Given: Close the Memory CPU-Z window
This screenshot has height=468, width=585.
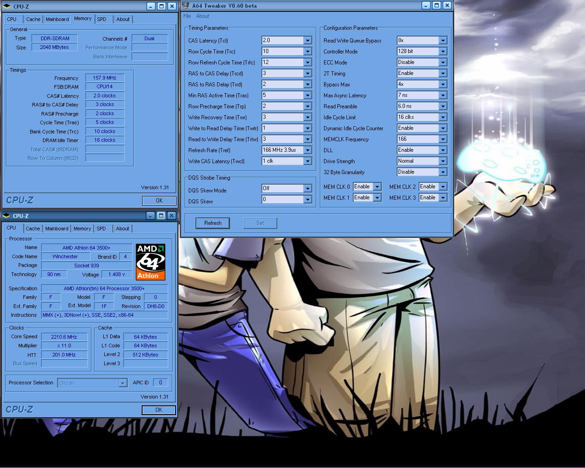Looking at the screenshot, I should pyautogui.click(x=172, y=6).
